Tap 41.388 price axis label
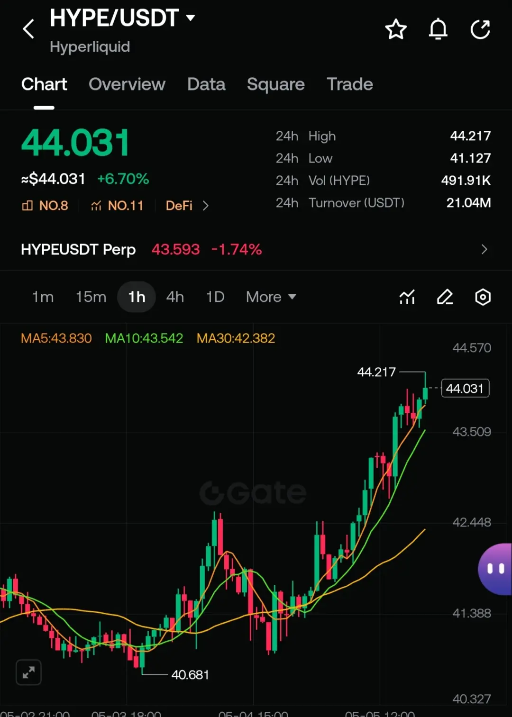Viewport: 512px width, 717px height. click(472, 613)
